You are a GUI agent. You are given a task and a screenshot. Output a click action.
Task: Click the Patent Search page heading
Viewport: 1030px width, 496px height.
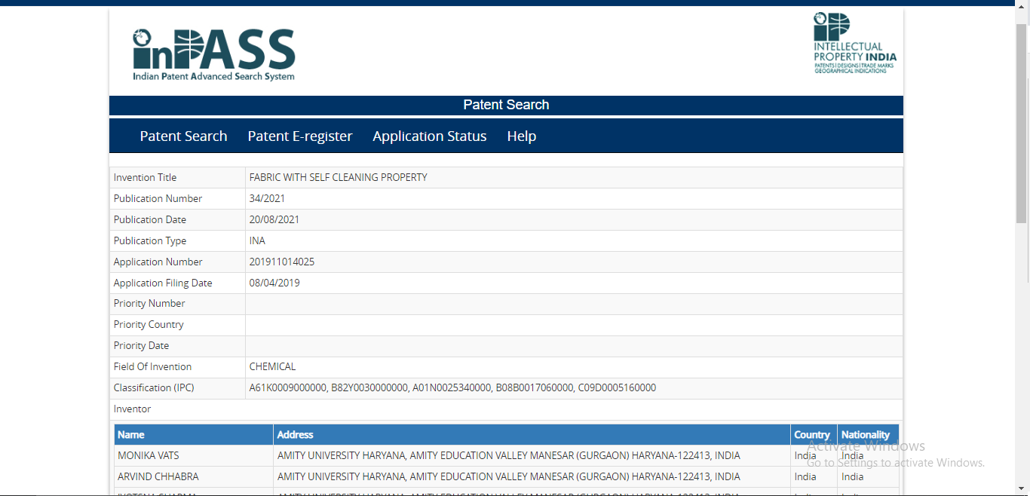coord(506,105)
